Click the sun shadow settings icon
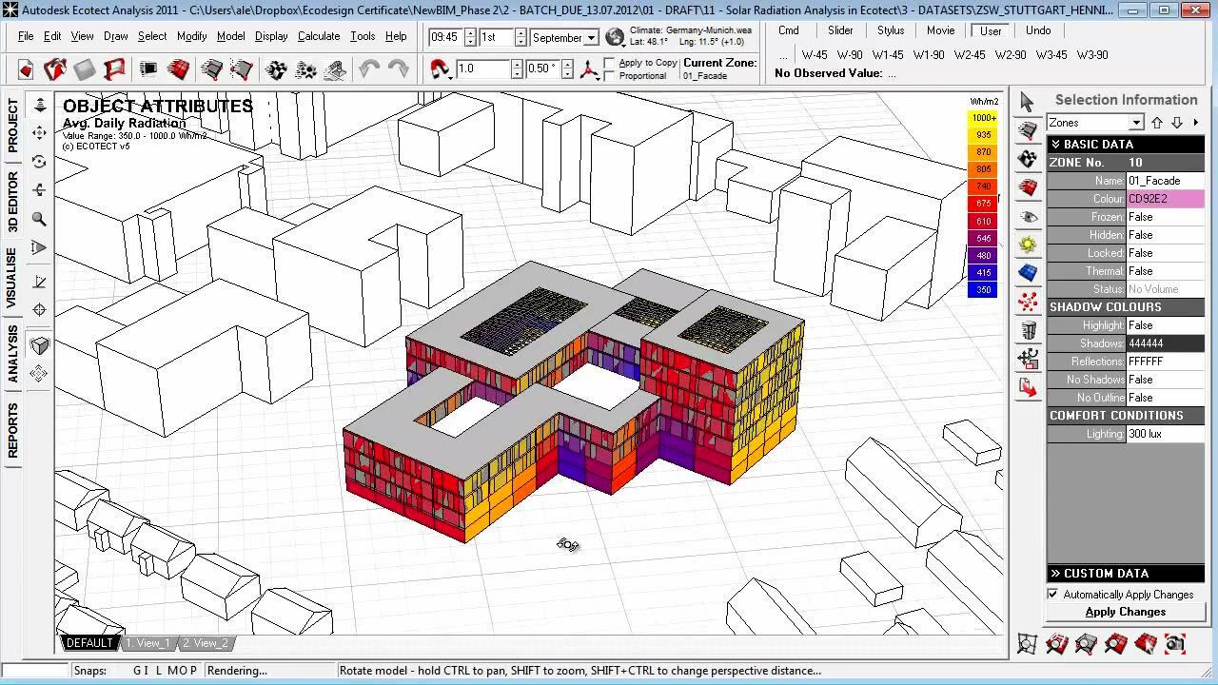 [1028, 245]
